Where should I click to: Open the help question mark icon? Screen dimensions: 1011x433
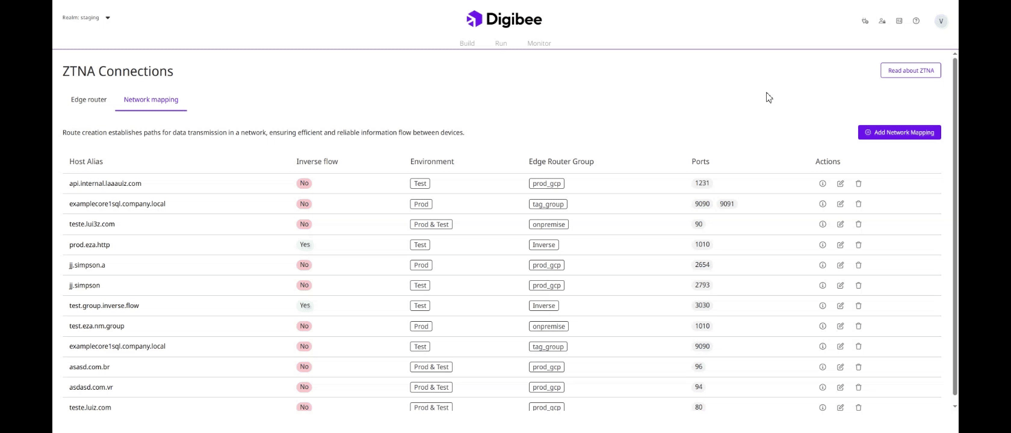[916, 21]
